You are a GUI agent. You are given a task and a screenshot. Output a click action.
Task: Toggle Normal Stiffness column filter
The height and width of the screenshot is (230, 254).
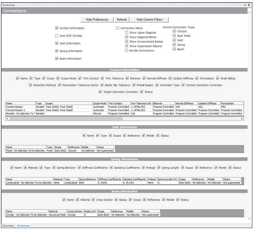pyautogui.click(x=144, y=78)
